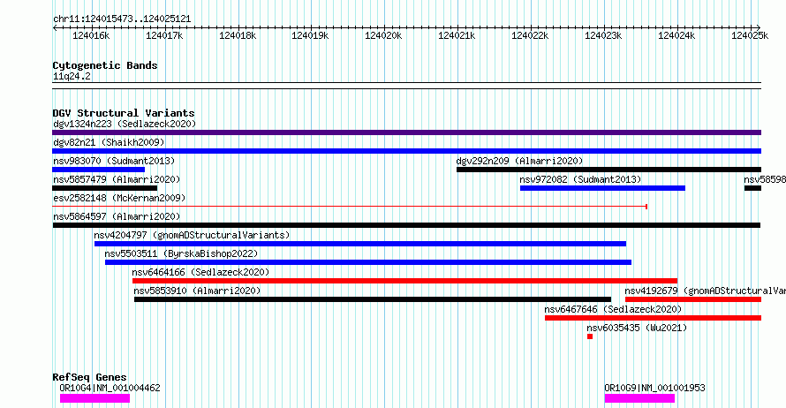786x408 pixels.
Task: Open the nsv5503511 (ByrskaBishop2022) label
Action: coord(181,253)
